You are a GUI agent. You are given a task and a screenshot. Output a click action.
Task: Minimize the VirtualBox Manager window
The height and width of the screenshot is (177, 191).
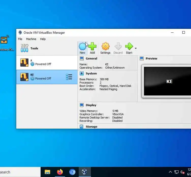172,32
